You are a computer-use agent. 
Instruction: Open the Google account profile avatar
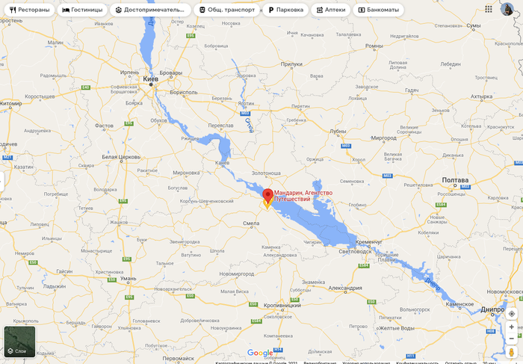tap(507, 9)
